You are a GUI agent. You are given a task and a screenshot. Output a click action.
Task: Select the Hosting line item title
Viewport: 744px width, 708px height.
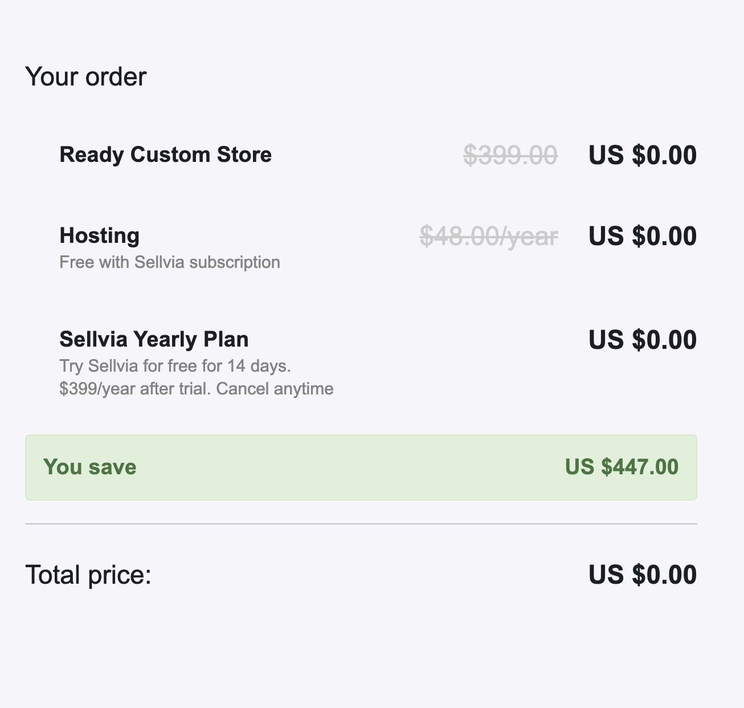click(x=99, y=235)
